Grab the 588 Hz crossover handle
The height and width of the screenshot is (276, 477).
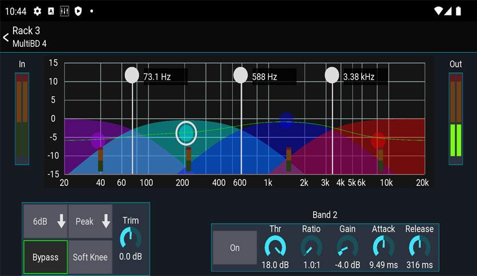point(241,75)
